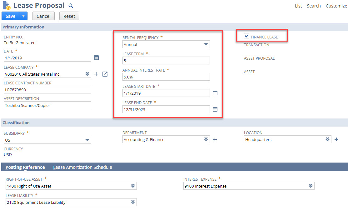Uncheck the Finance Lease checkbox
348x211 pixels.
click(247, 36)
